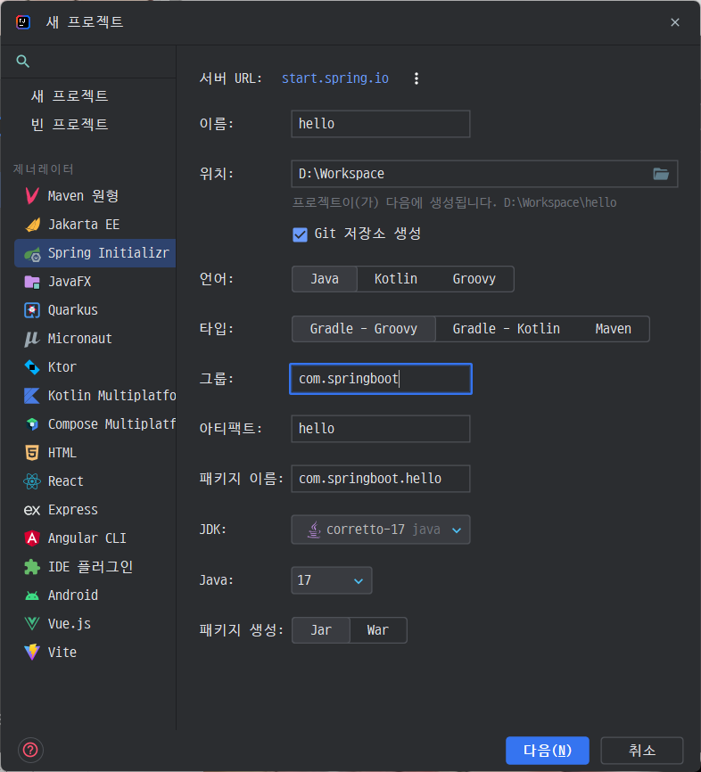Select Kotlin as the language

[x=396, y=279]
